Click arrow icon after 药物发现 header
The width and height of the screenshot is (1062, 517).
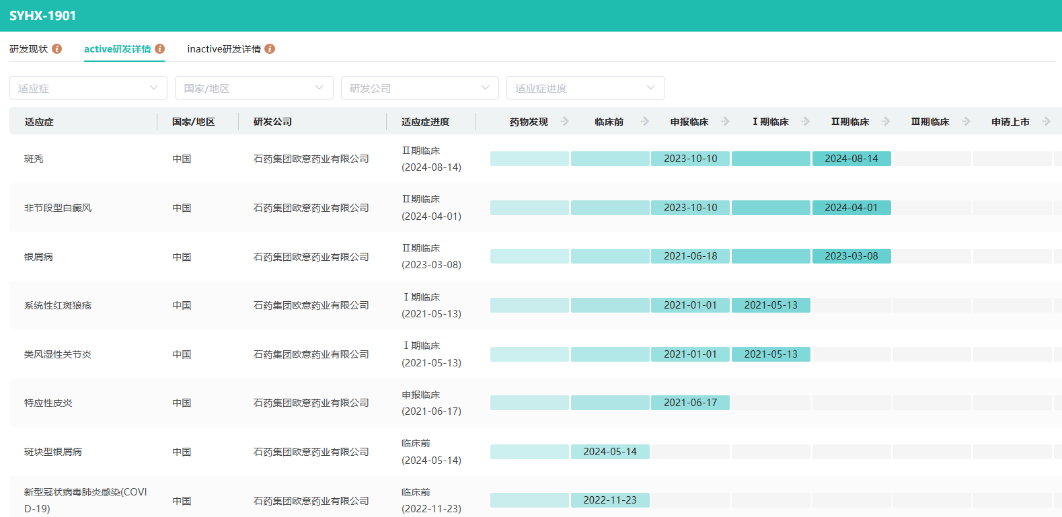(x=565, y=122)
